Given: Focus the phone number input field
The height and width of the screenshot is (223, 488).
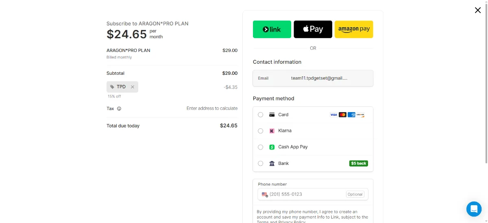Looking at the screenshot, I should (x=313, y=194).
